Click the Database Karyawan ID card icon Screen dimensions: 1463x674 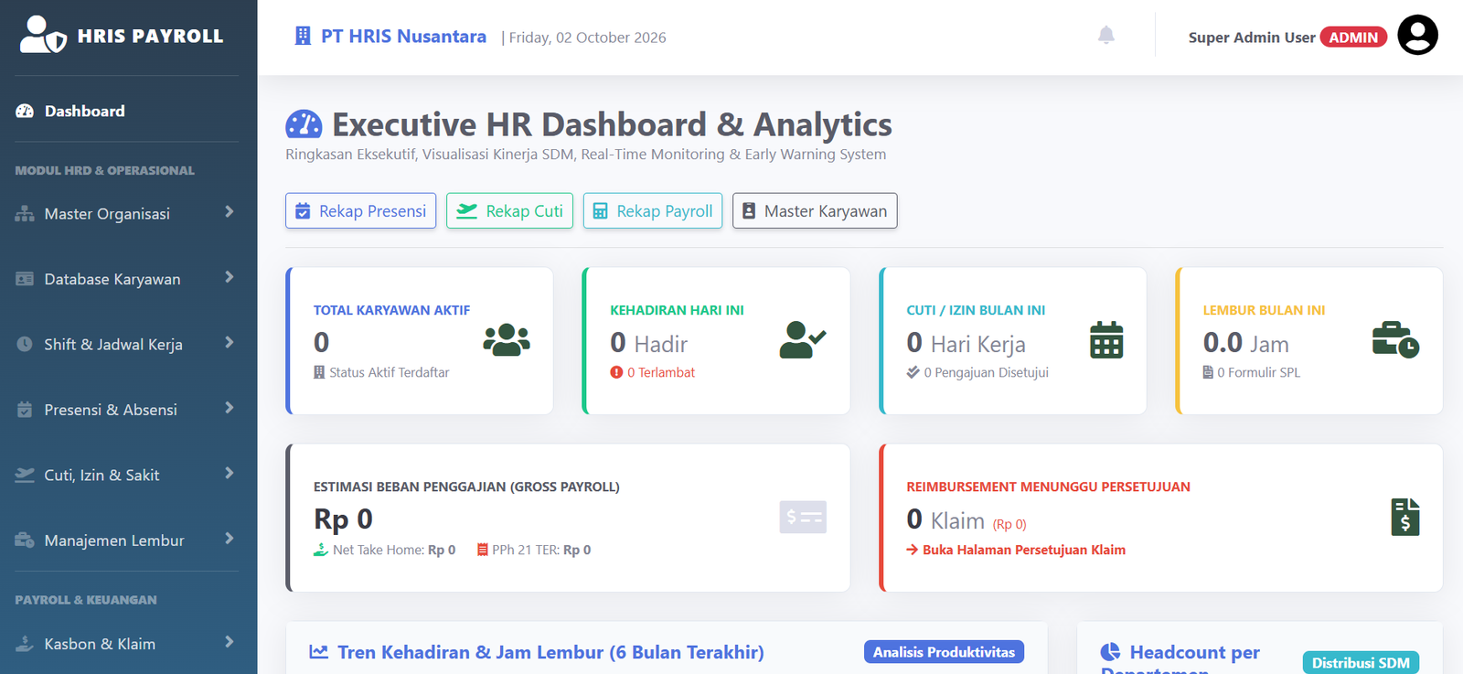pyautogui.click(x=25, y=279)
